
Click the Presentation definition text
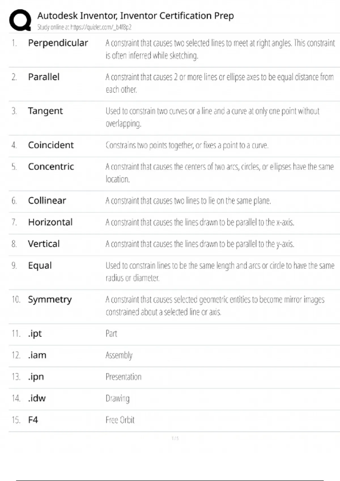(123, 377)
